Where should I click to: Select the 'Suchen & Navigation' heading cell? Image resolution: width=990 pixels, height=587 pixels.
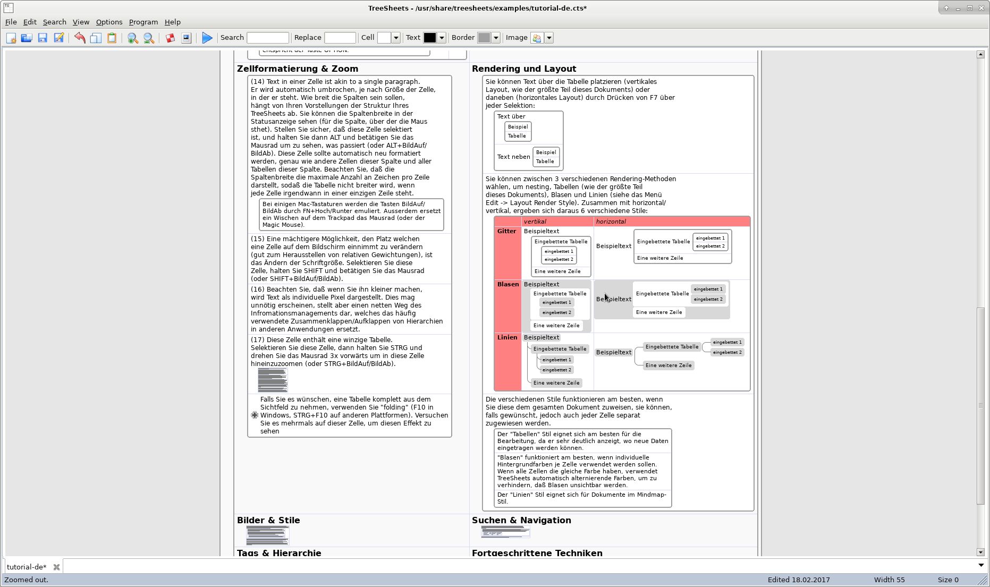pyautogui.click(x=521, y=520)
